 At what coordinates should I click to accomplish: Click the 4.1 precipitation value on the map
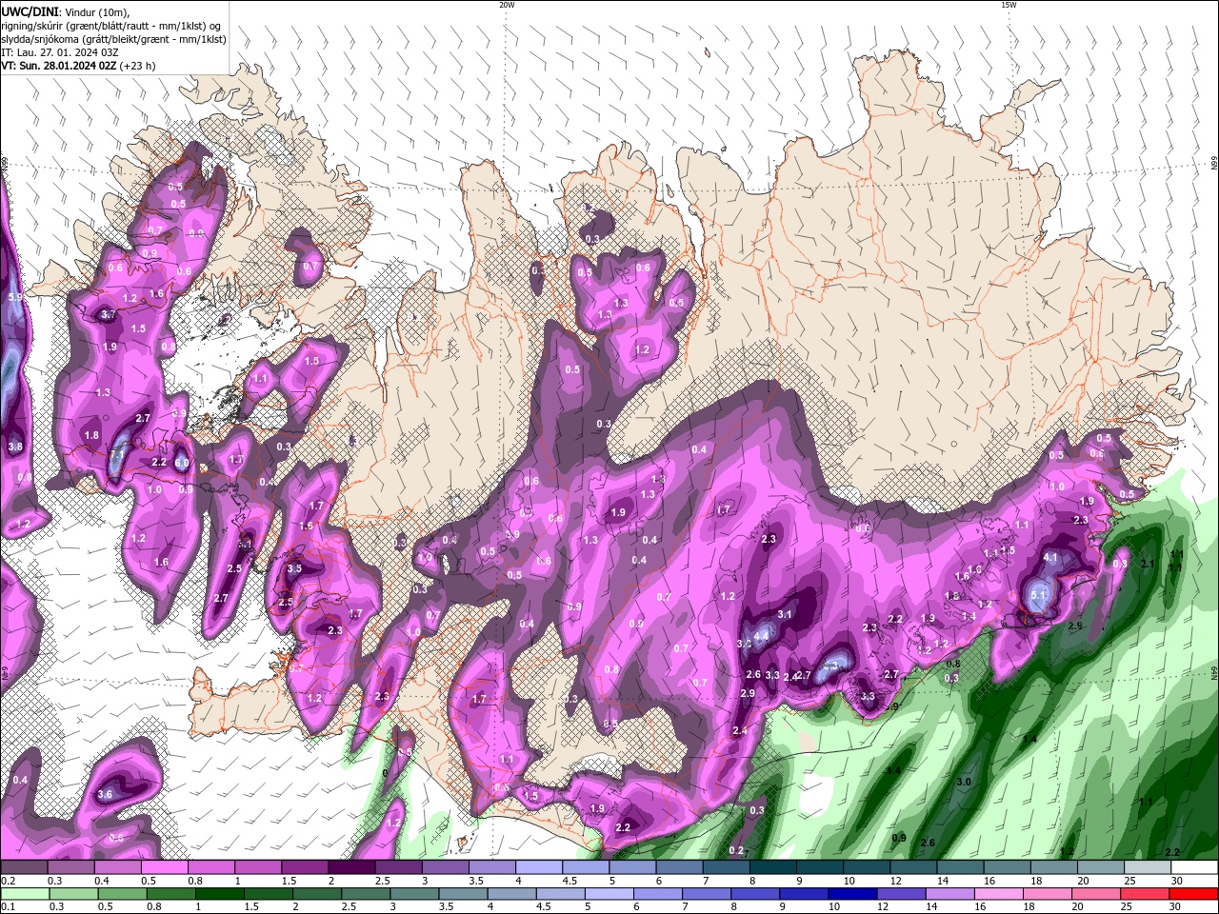tap(1051, 557)
